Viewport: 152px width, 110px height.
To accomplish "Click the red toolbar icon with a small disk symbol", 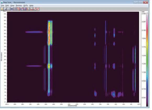I will 31,9.
